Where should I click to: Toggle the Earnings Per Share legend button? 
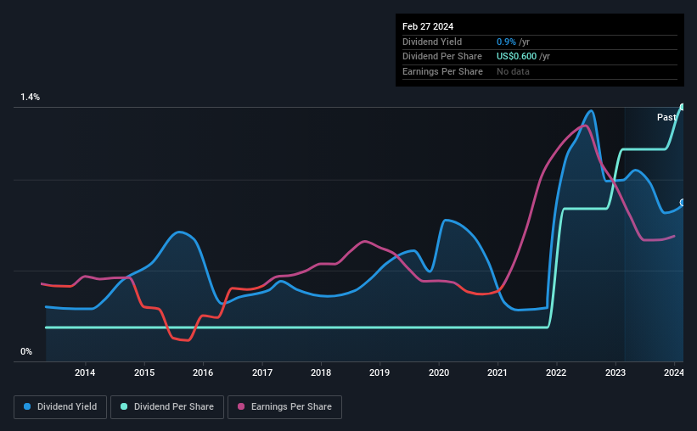click(x=284, y=407)
